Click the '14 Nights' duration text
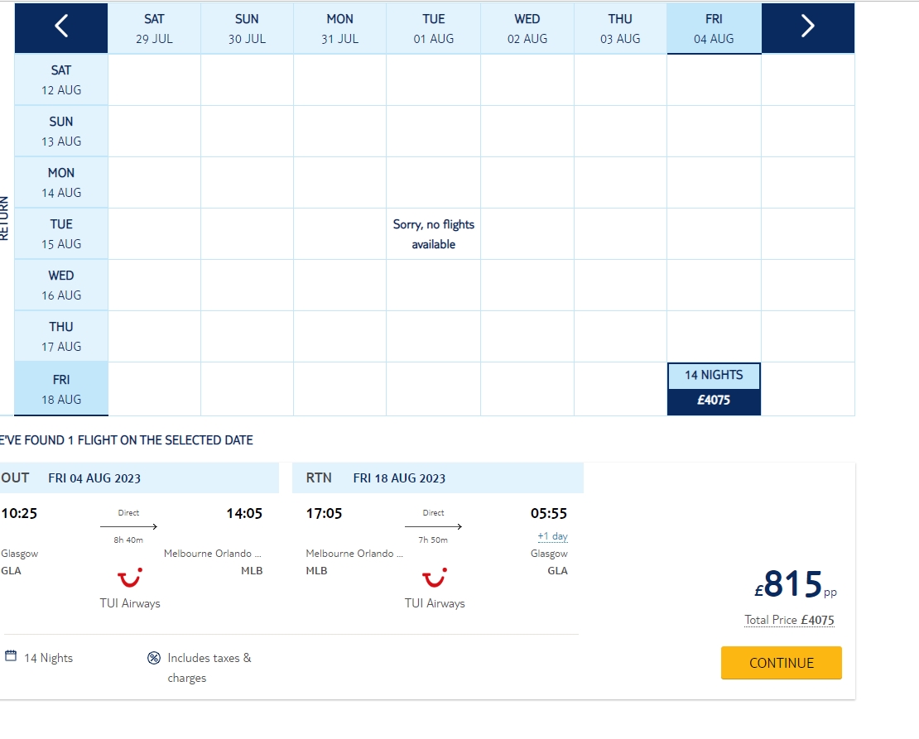Image resolution: width=919 pixels, height=739 pixels. [49, 658]
